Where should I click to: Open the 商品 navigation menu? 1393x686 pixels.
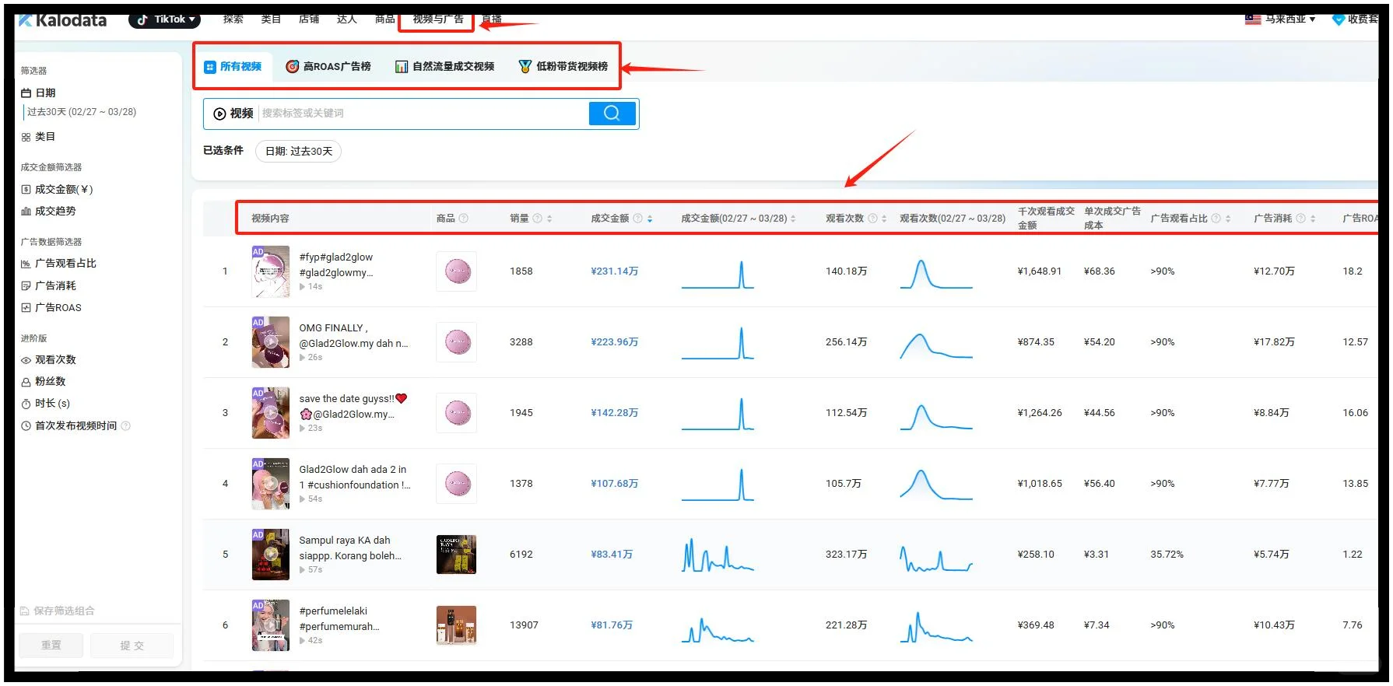pyautogui.click(x=384, y=19)
